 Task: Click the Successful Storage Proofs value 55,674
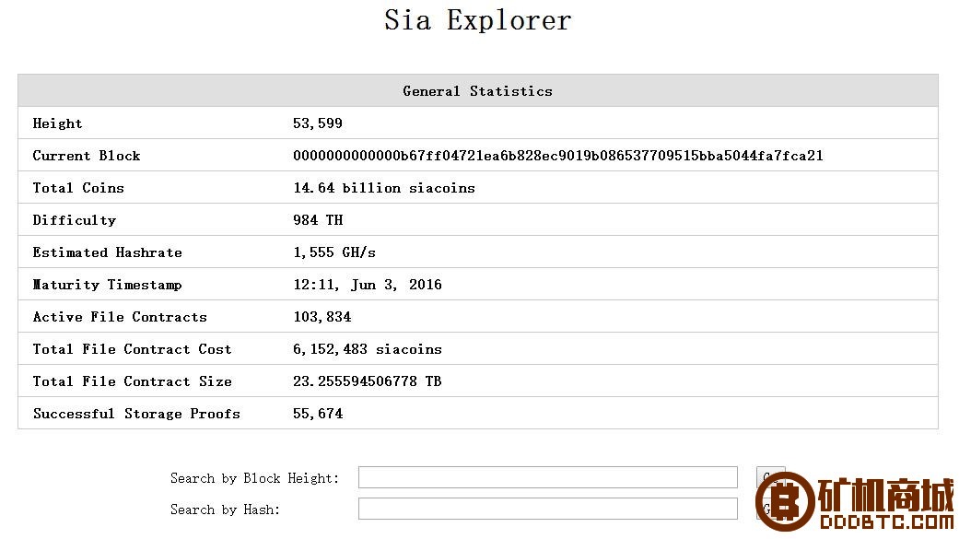(x=318, y=414)
